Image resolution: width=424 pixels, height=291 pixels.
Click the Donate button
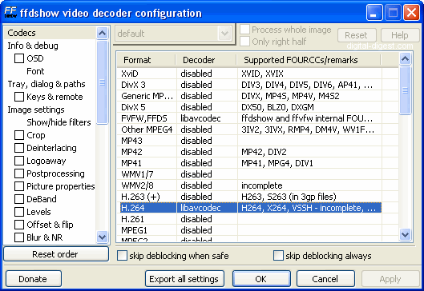coord(33,279)
